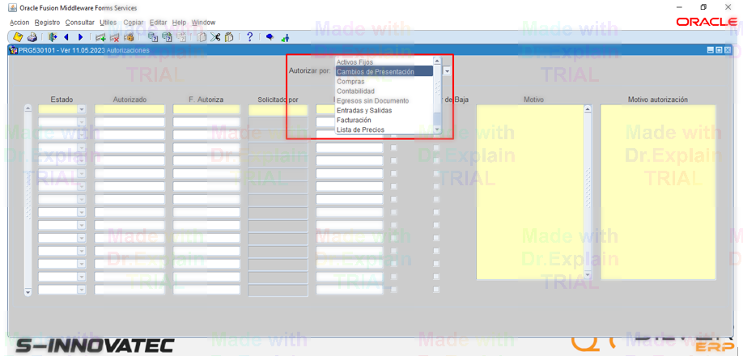Click the exit door toolbar icon
The width and height of the screenshot is (743, 356).
53,37
